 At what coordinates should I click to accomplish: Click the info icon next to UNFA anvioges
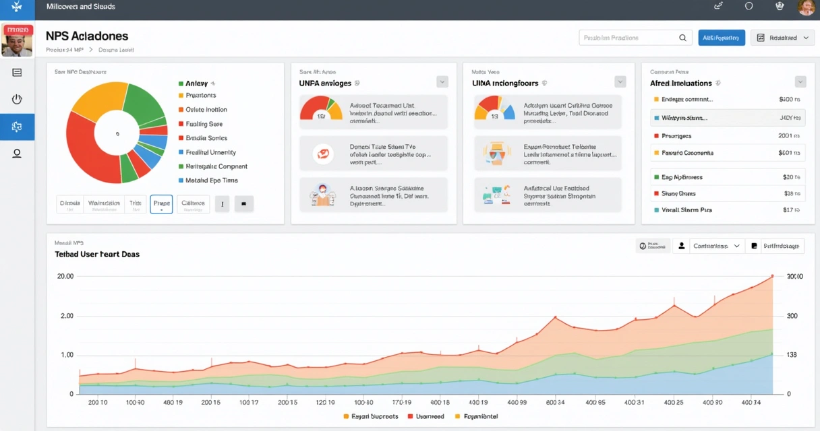click(357, 84)
